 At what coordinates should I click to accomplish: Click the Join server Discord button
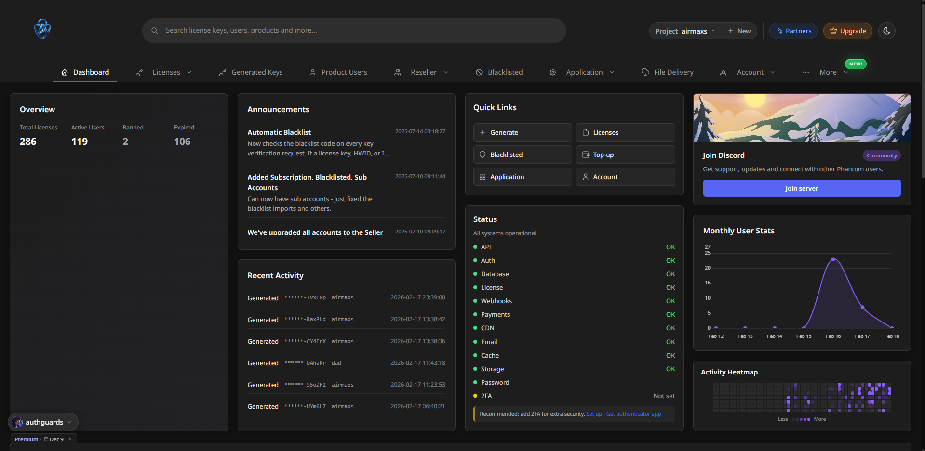click(x=801, y=188)
